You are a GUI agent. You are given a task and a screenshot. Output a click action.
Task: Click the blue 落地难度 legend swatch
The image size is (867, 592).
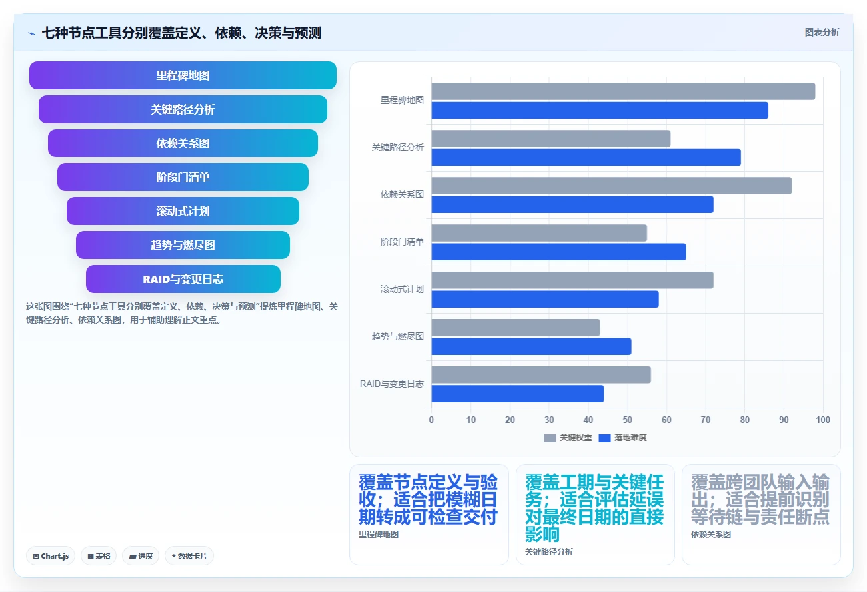point(604,438)
